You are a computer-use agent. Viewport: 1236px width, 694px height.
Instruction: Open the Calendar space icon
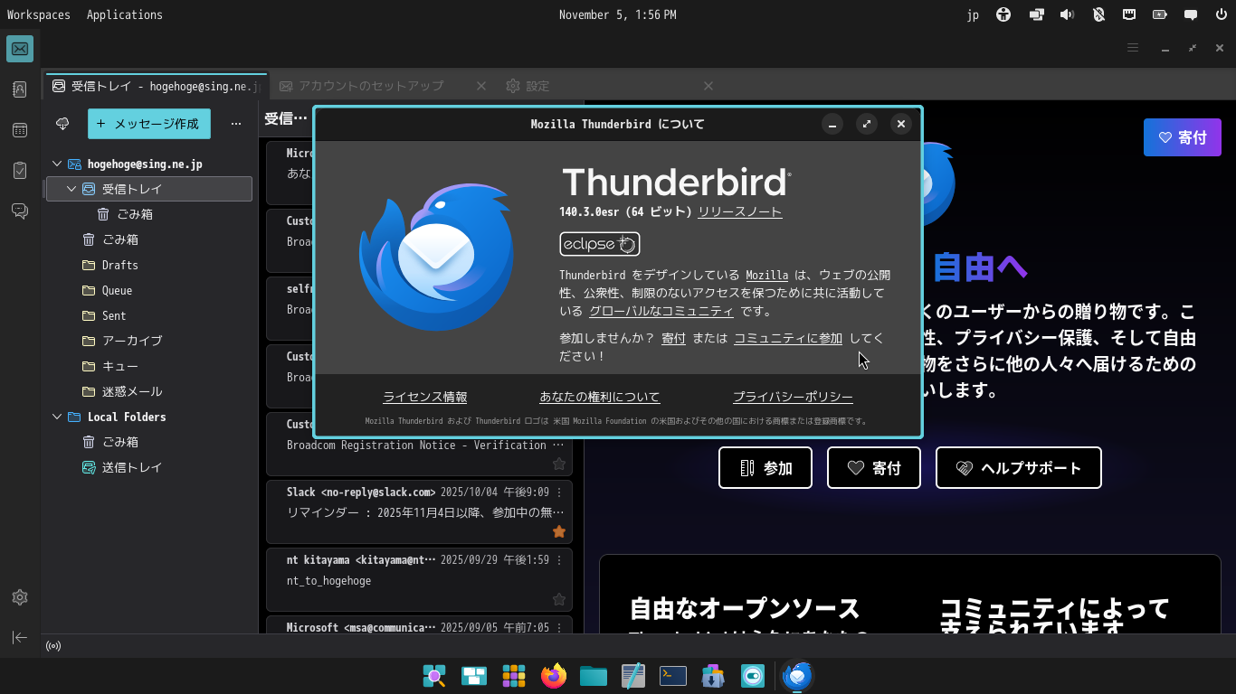click(20, 130)
